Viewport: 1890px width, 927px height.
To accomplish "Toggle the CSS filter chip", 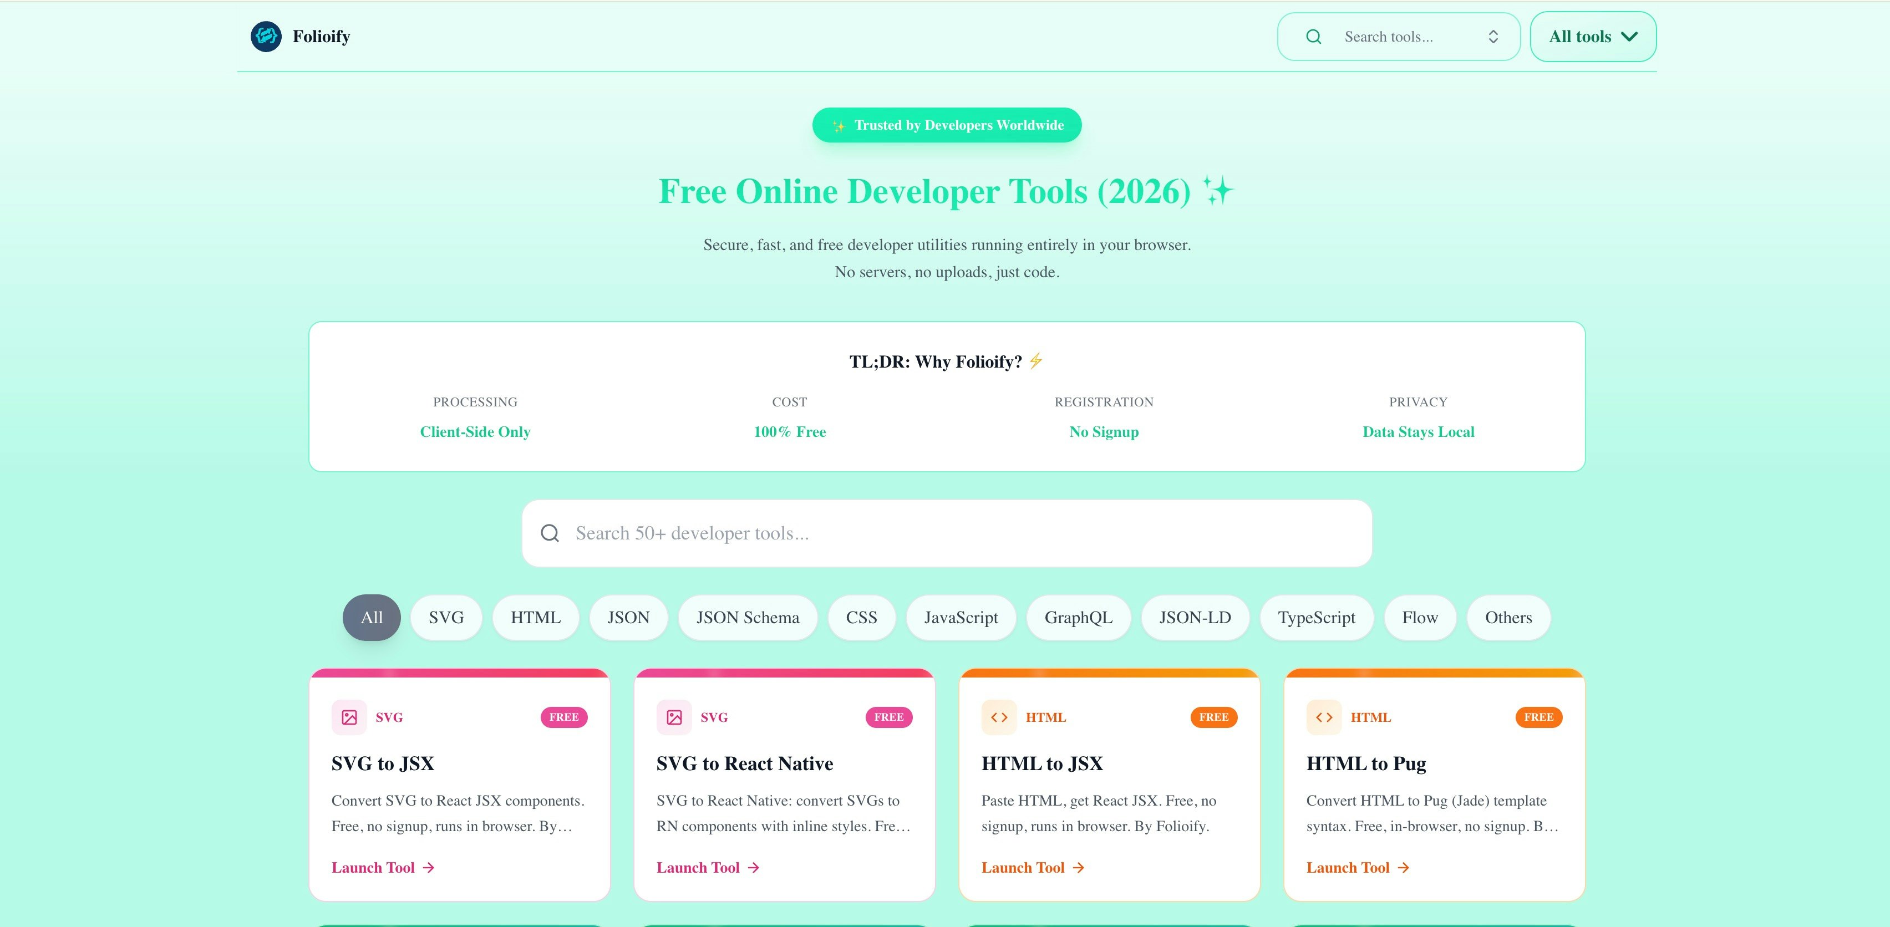I will [861, 618].
